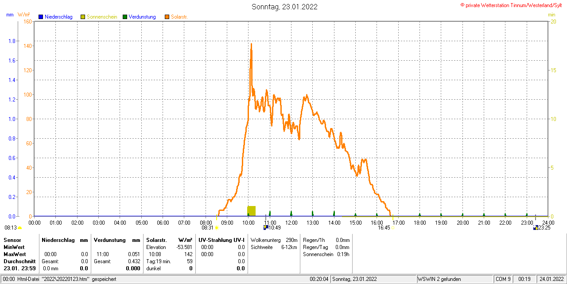The image size is (567, 284).
Task: Click the MinWert row label
Action: coord(14,247)
